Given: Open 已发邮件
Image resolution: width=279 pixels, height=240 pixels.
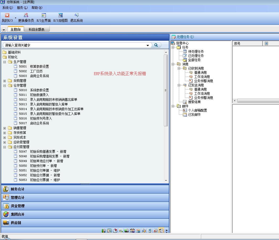Looking at the screenshot, I should 194,114.
